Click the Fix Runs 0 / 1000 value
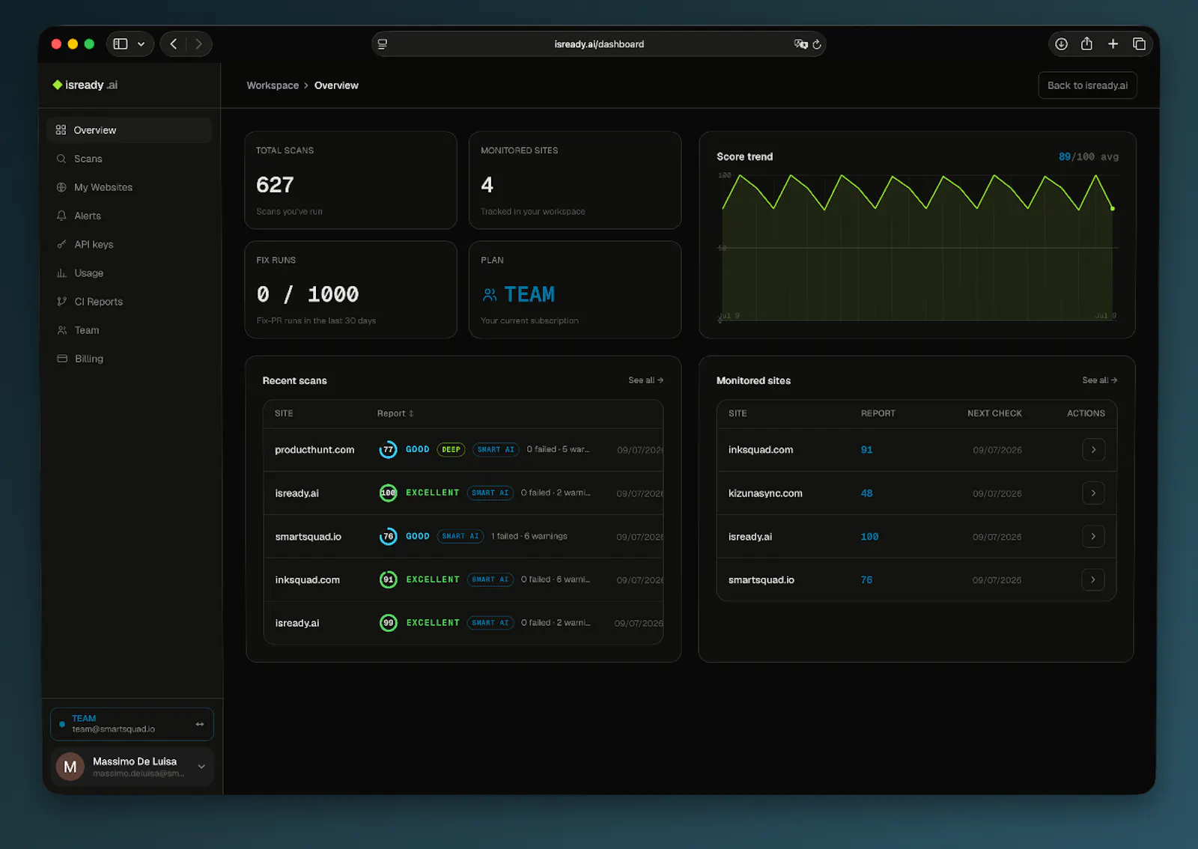The image size is (1198, 849). (x=308, y=294)
